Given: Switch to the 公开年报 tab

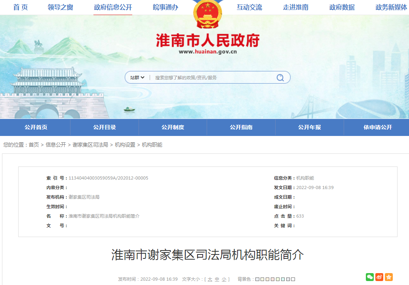Looking at the screenshot, I should (309, 127).
